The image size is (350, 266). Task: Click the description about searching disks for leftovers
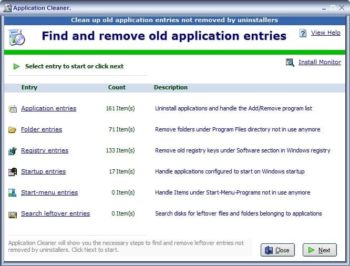click(239, 213)
